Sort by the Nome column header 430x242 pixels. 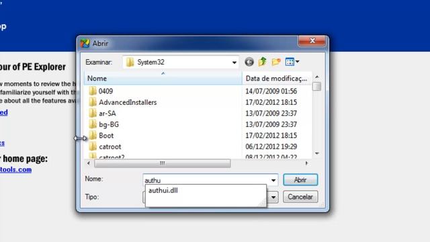coord(163,79)
